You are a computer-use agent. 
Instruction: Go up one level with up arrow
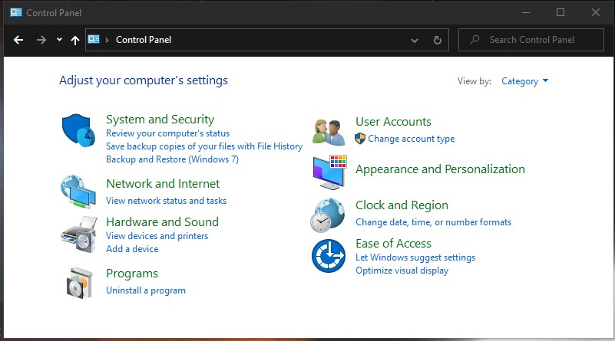75,40
